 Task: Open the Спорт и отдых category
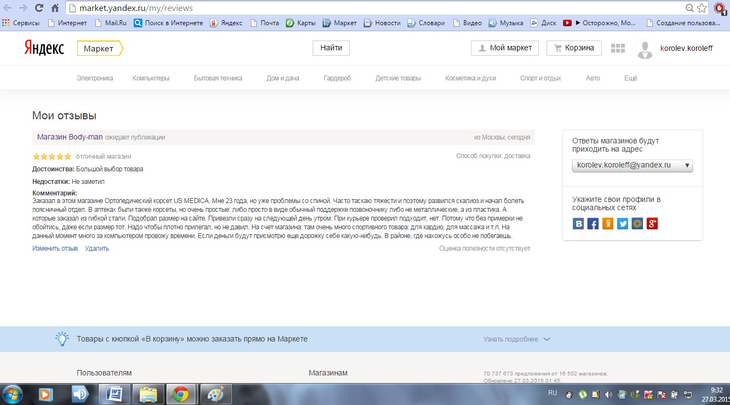tap(541, 78)
